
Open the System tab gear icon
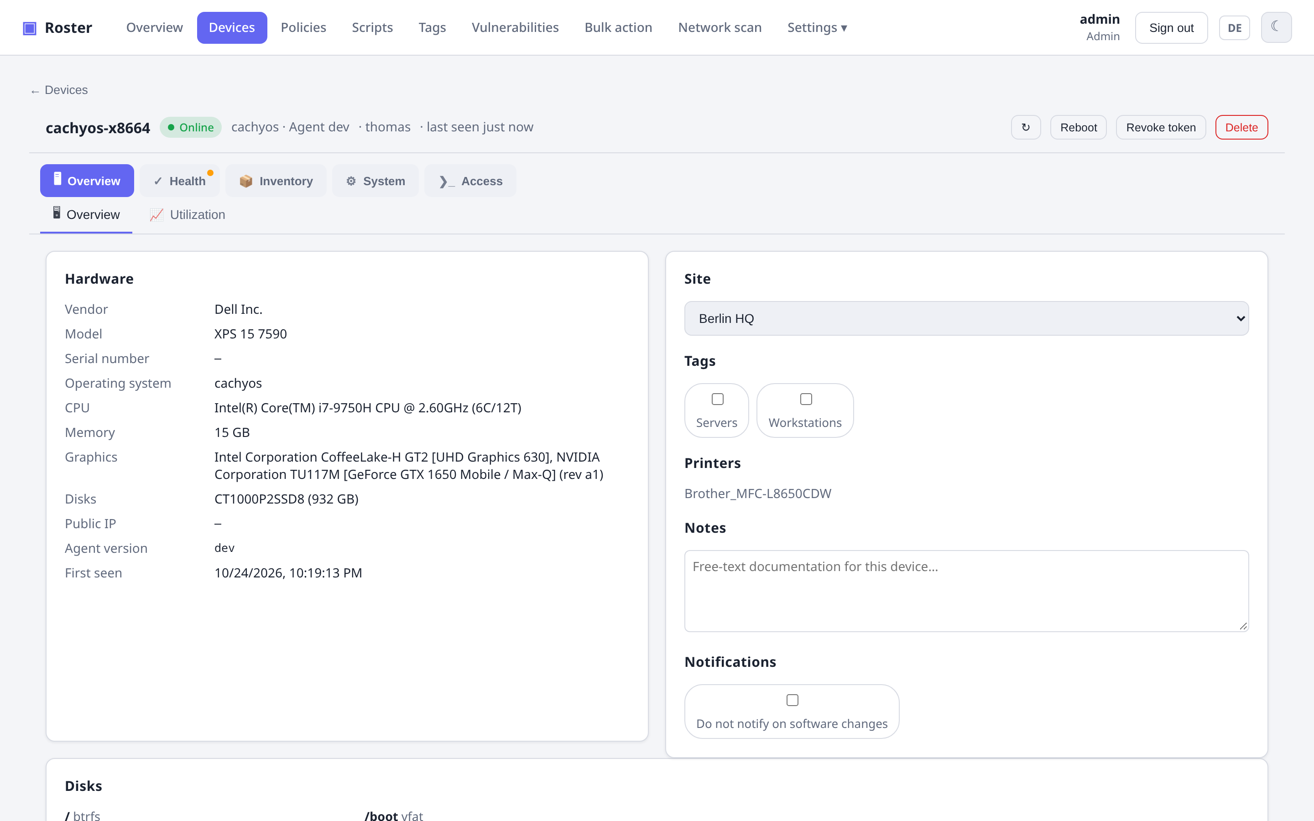coord(351,181)
